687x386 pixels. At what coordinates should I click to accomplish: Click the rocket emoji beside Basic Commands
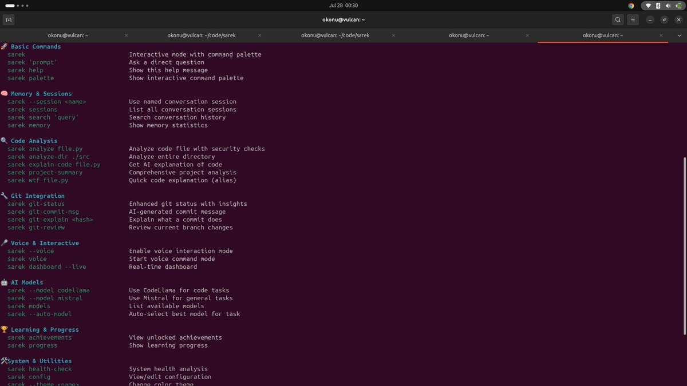4,47
